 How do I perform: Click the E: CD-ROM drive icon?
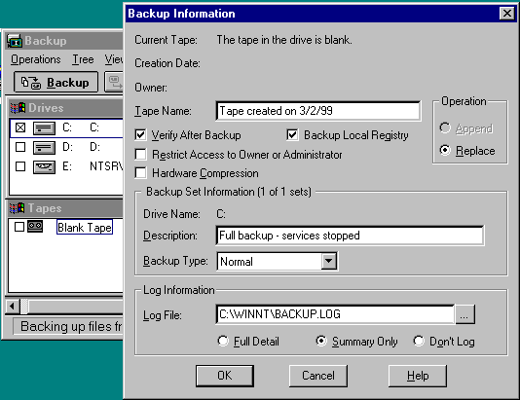click(x=44, y=167)
